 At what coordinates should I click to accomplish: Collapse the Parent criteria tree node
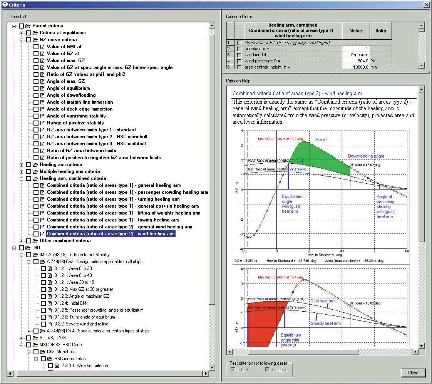pyautogui.click(x=14, y=26)
